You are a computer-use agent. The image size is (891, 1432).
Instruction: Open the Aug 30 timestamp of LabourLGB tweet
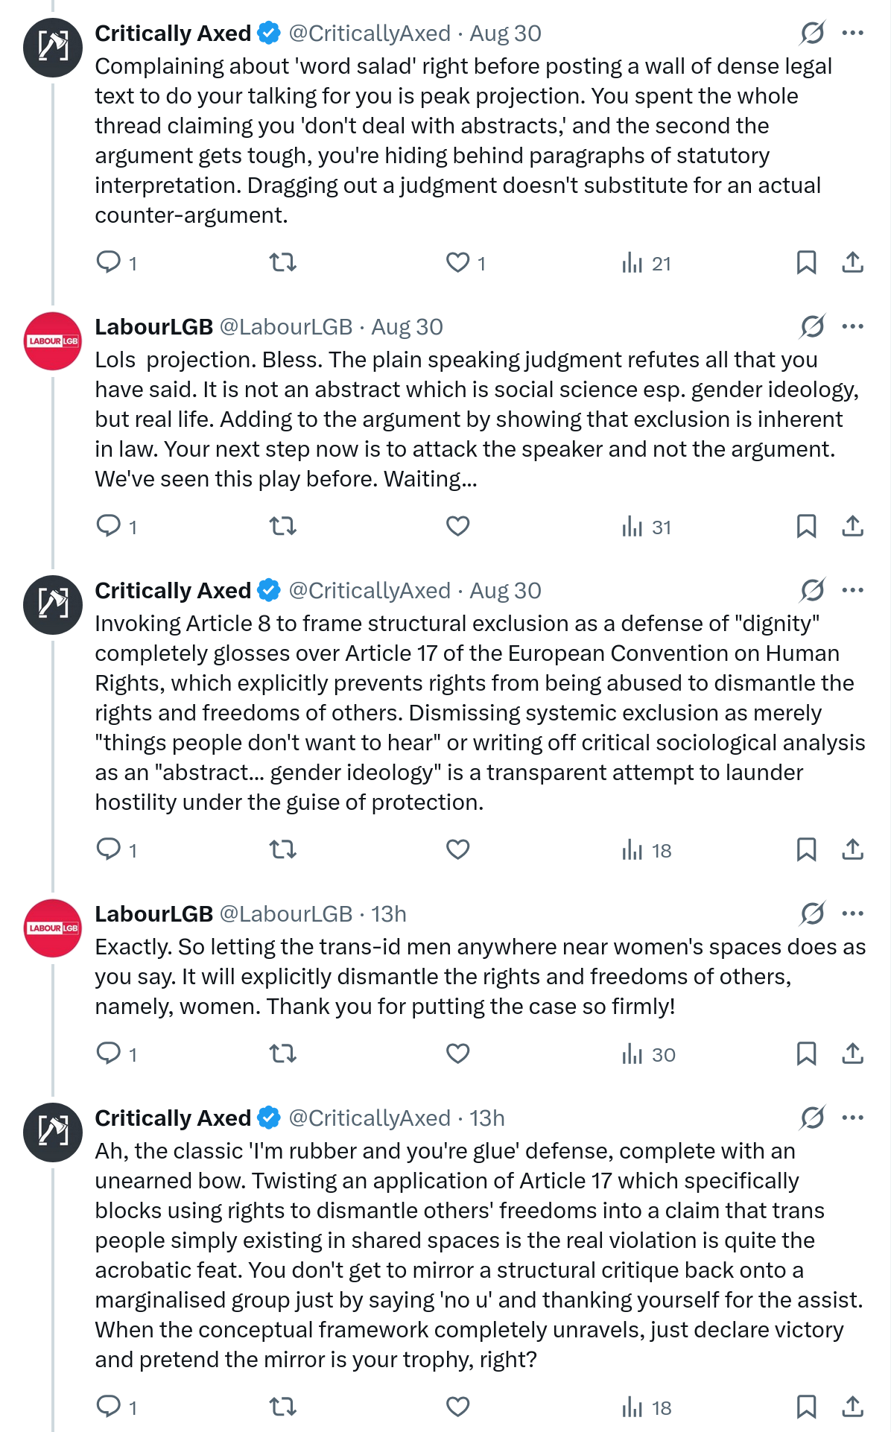click(407, 327)
